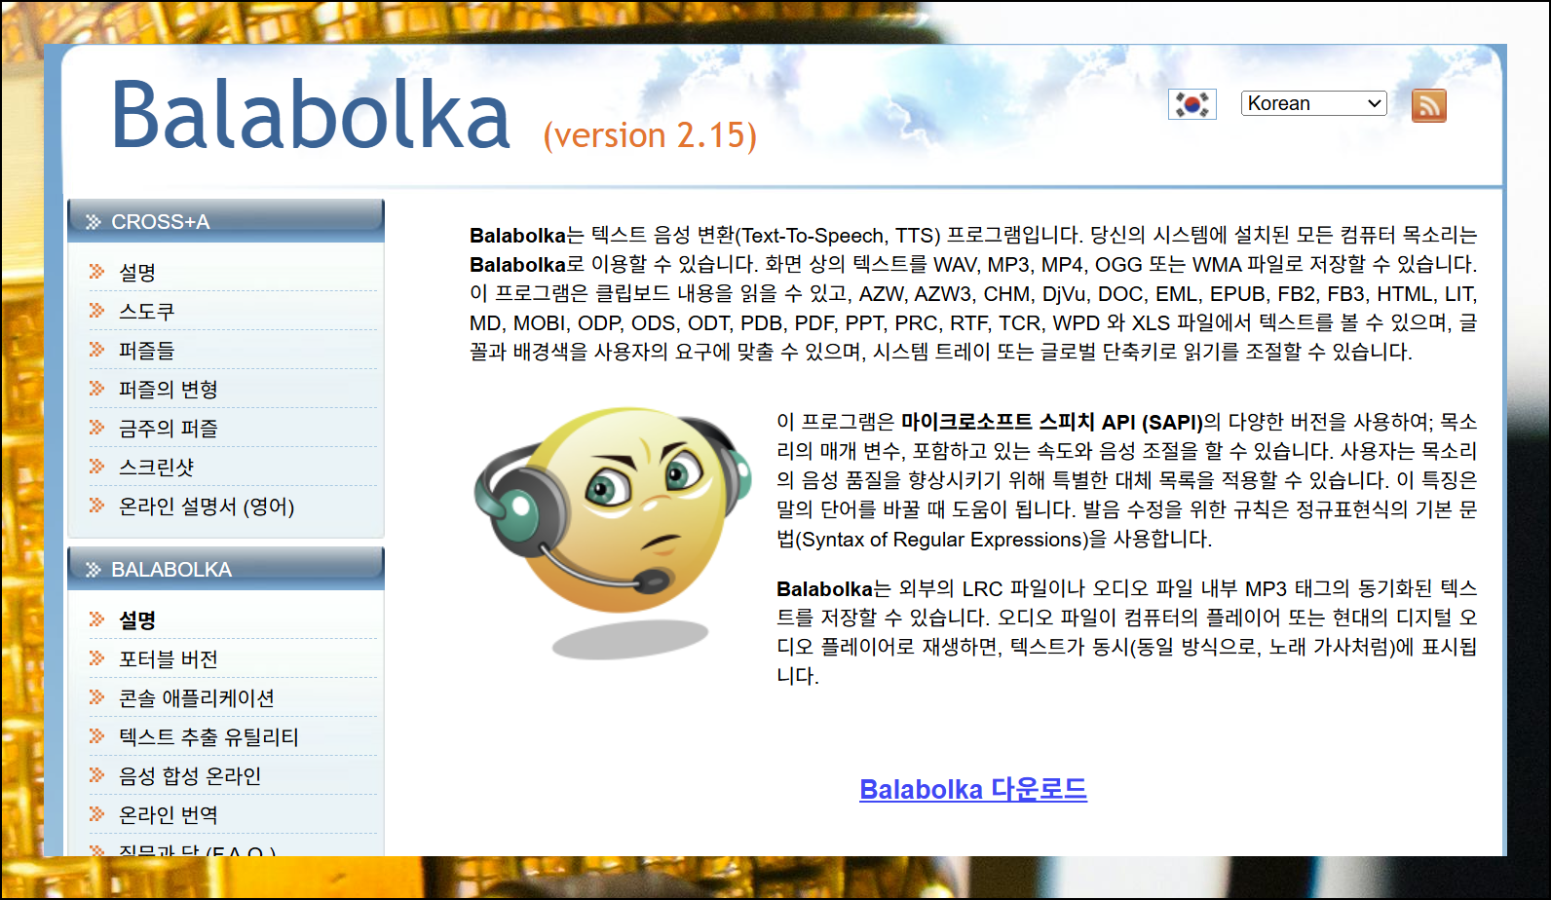Click the (version 2.15) text
1551x900 pixels.
(x=650, y=135)
